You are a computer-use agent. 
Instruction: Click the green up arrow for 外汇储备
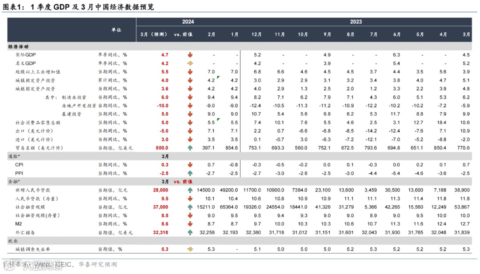(x=190, y=232)
